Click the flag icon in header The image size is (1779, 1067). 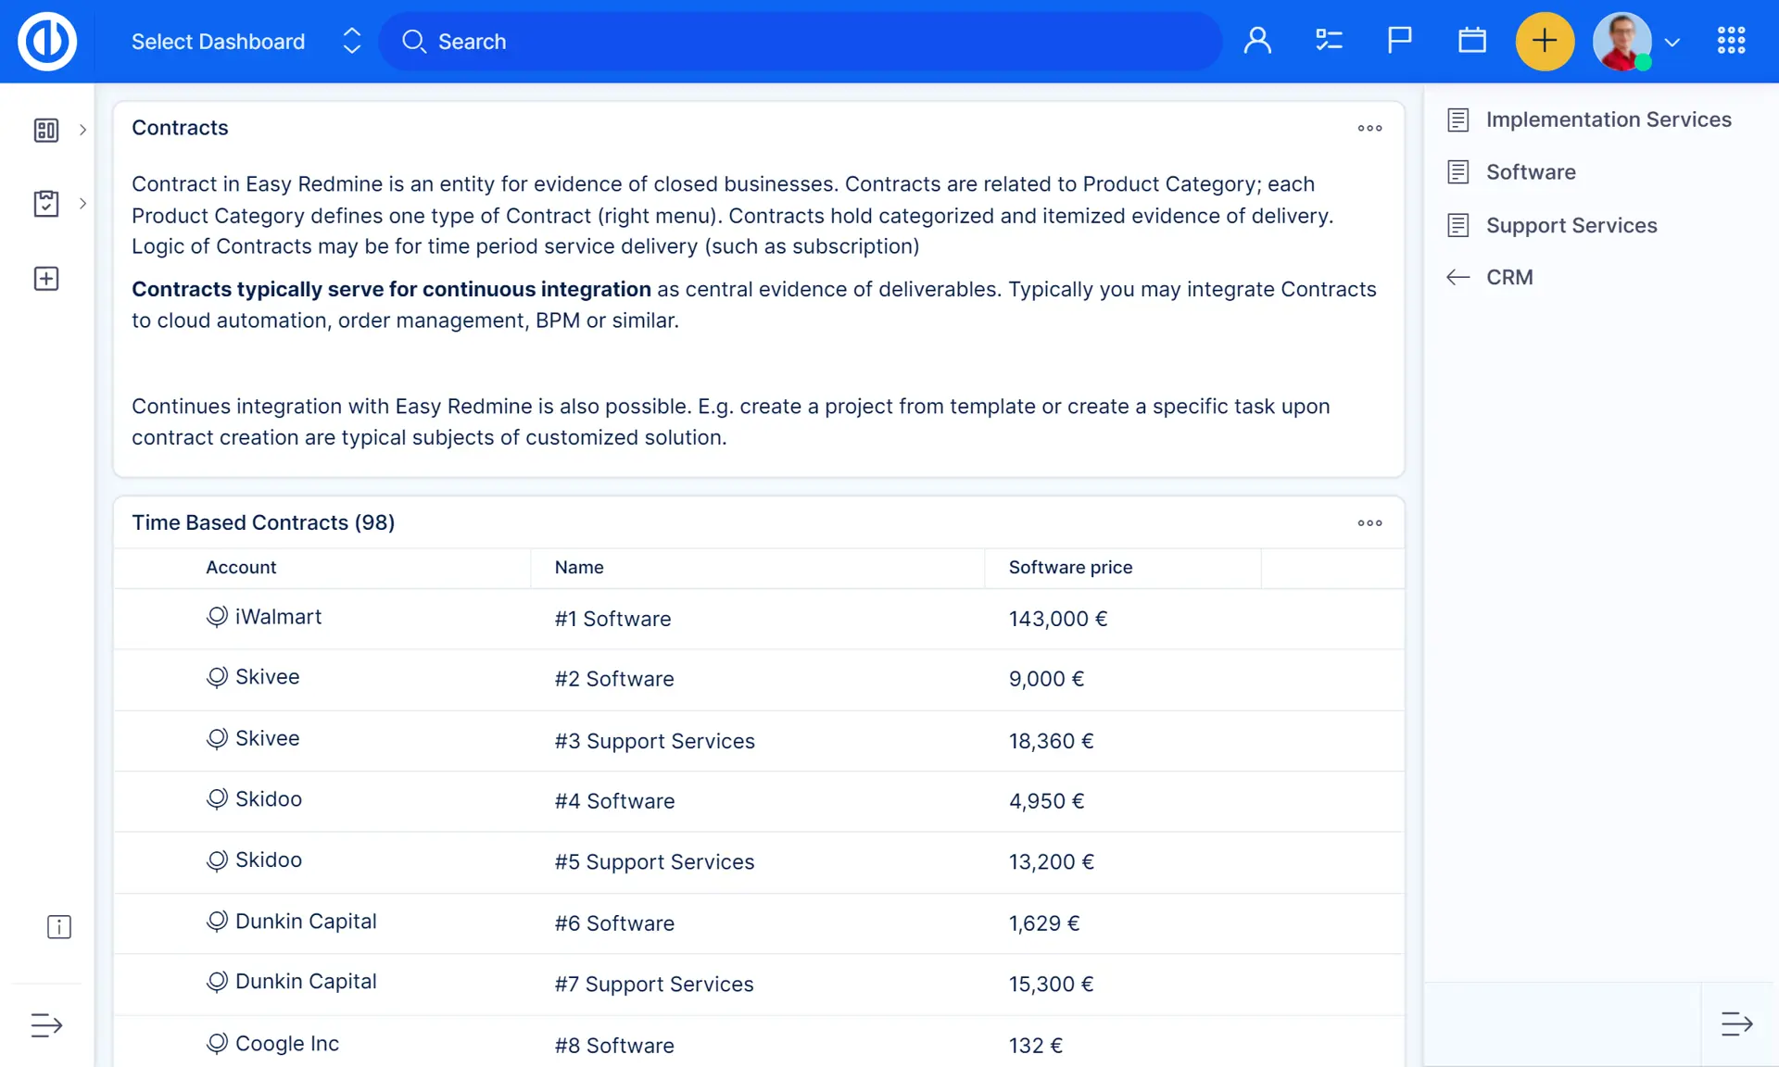(1399, 41)
